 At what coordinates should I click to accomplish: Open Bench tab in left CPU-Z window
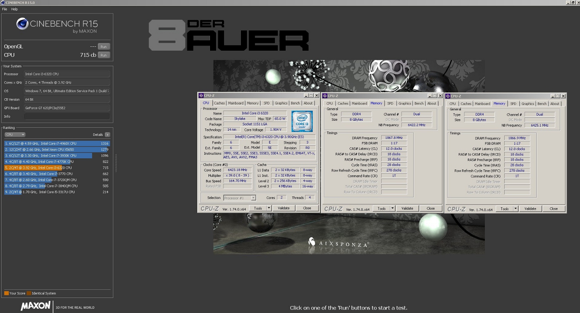[295, 103]
